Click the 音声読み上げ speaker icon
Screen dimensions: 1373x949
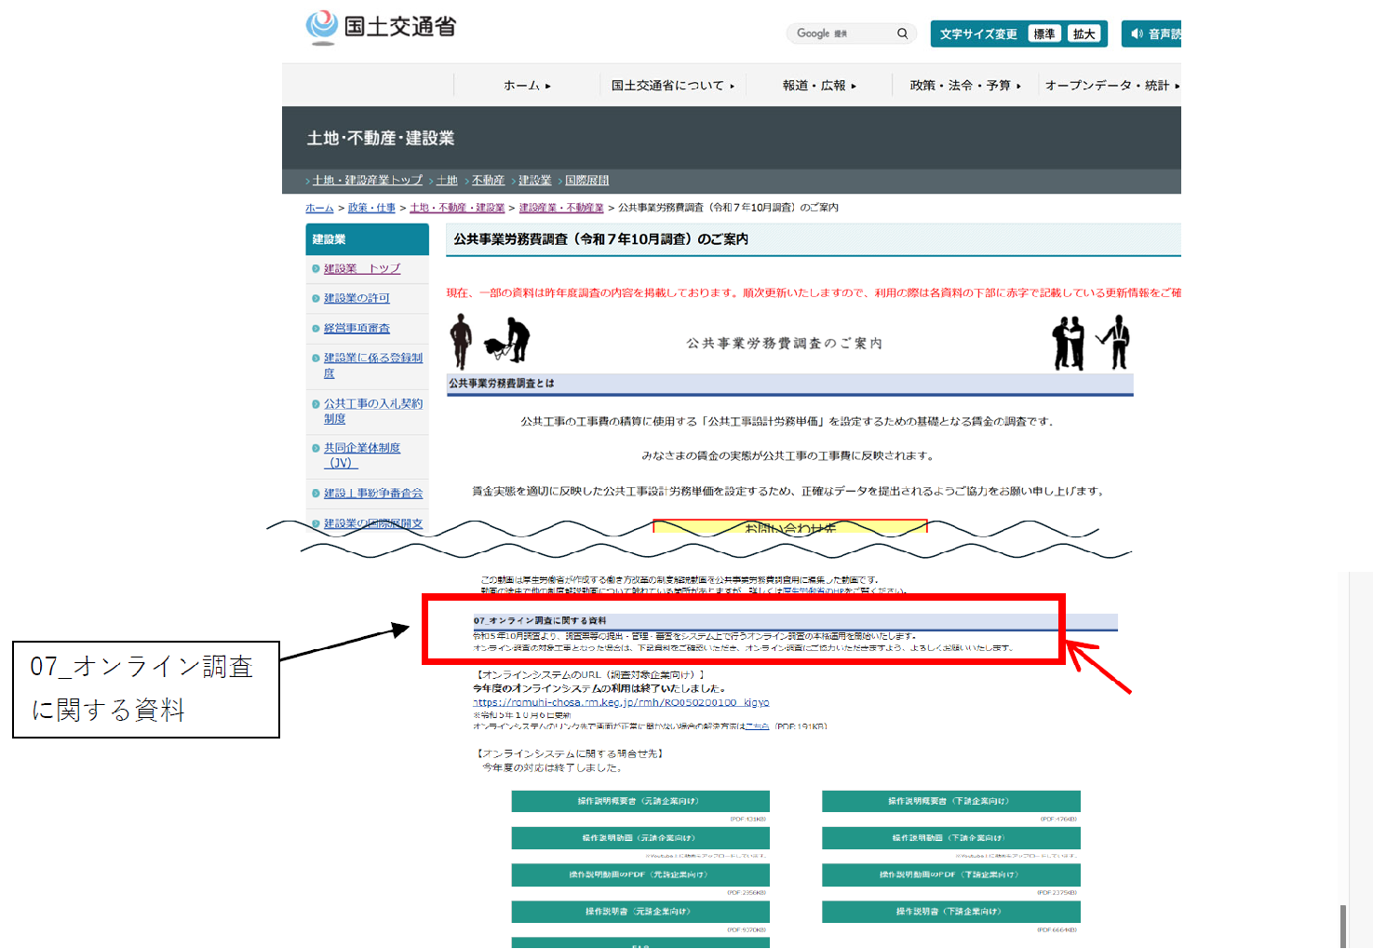pos(1137,34)
